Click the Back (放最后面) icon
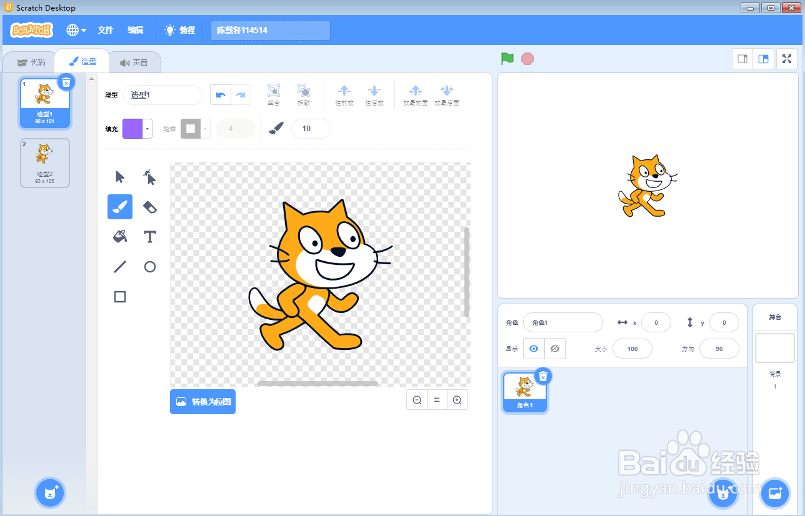The height and width of the screenshot is (516, 805). [x=447, y=95]
